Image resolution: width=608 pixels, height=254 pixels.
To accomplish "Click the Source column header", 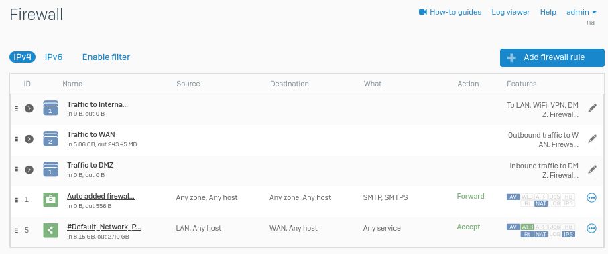I will pyautogui.click(x=188, y=84).
